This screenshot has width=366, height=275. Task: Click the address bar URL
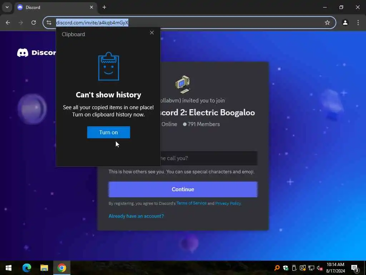[x=92, y=23]
